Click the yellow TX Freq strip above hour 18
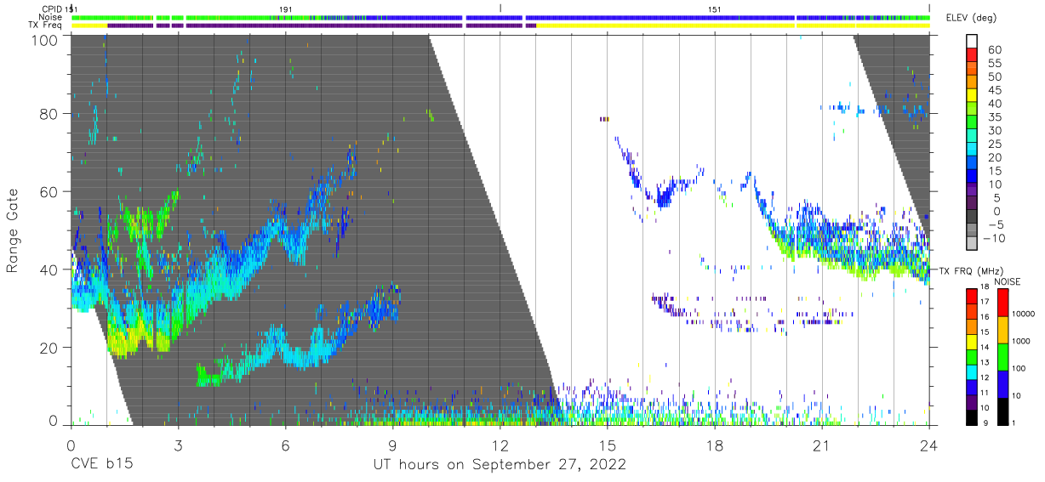The height and width of the screenshot is (482, 1045). pos(714,26)
